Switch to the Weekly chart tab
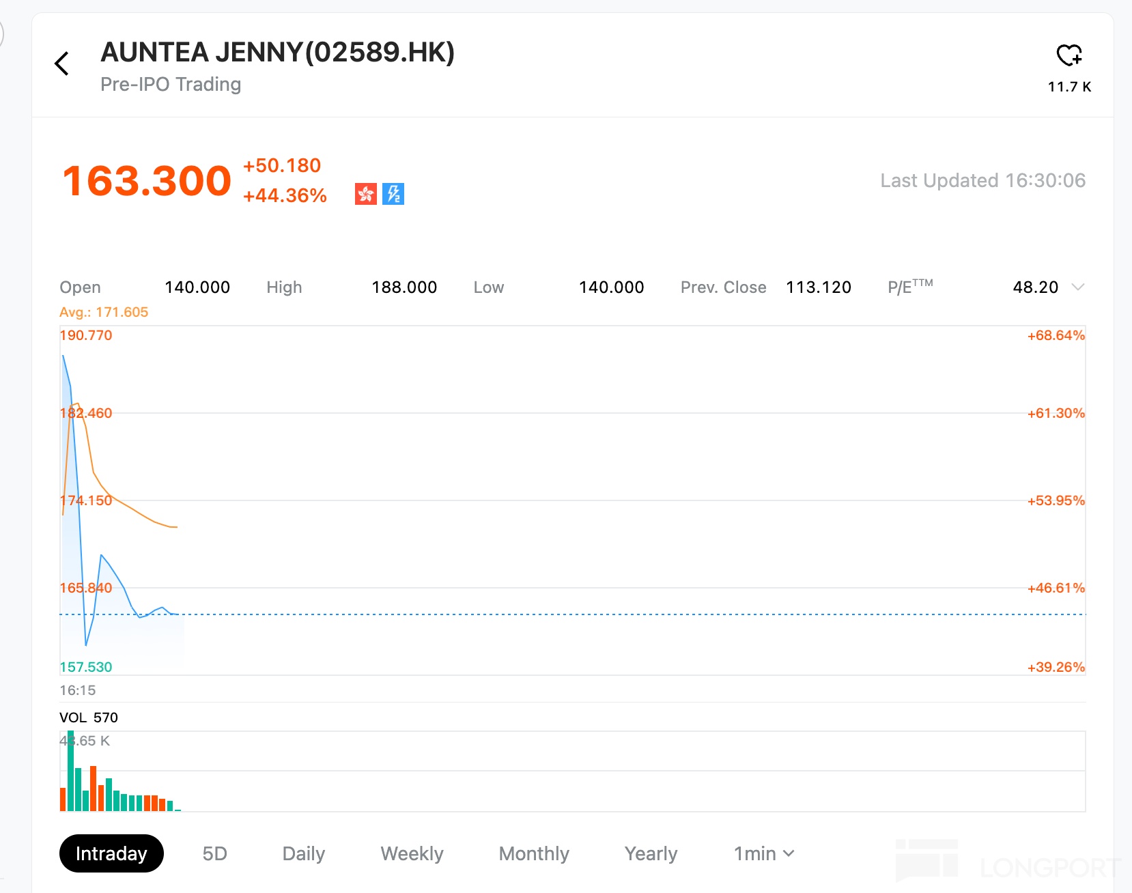 click(412, 853)
